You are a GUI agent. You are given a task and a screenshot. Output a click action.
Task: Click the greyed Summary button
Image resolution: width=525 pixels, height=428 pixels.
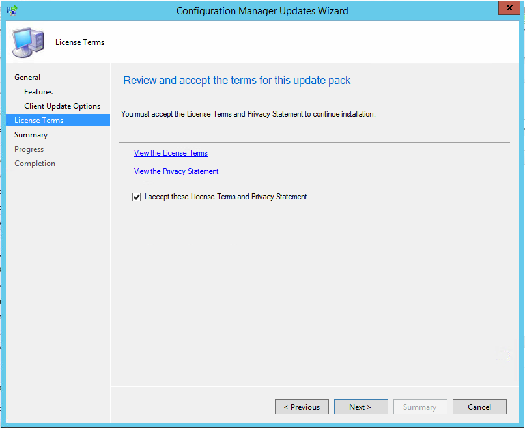[420, 407]
